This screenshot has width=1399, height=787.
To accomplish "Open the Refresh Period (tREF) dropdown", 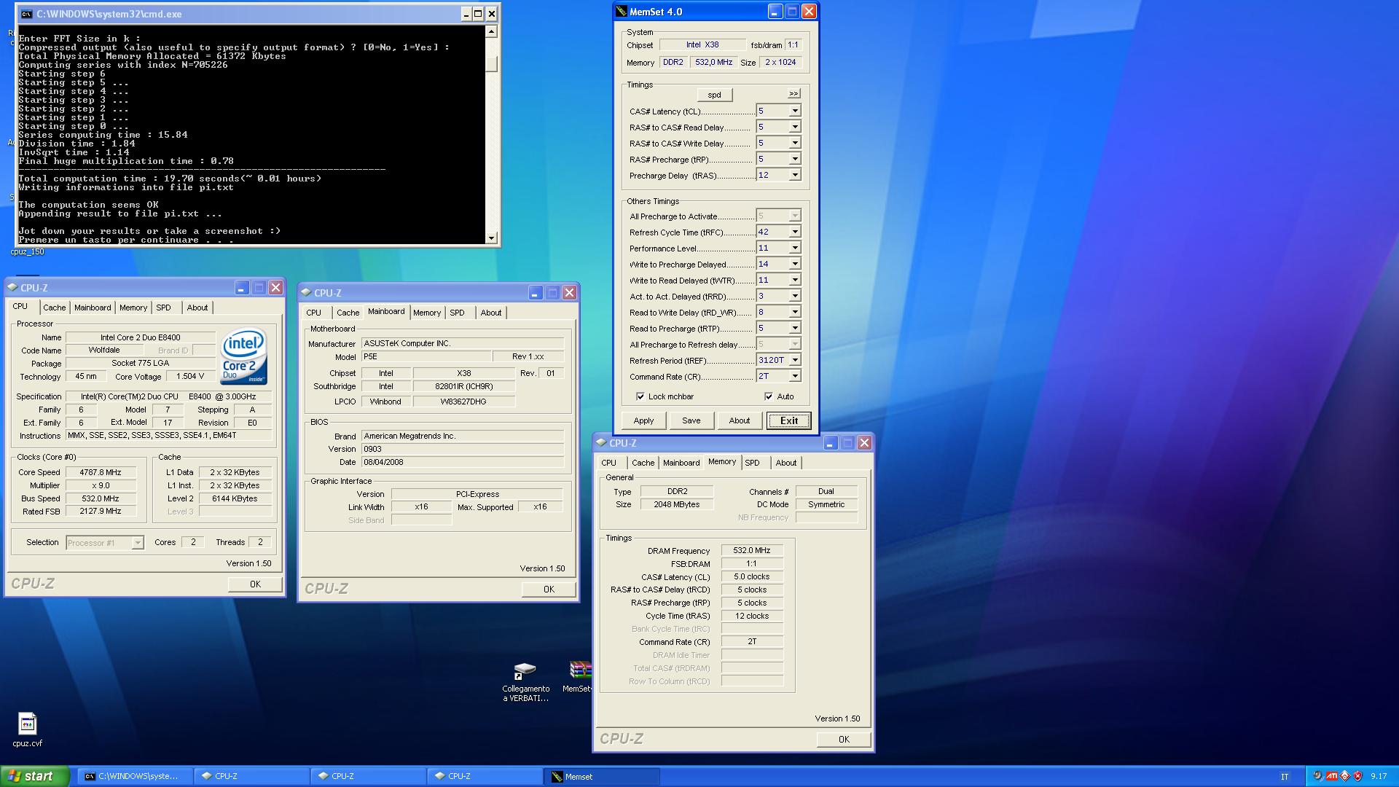I will 795,360.
